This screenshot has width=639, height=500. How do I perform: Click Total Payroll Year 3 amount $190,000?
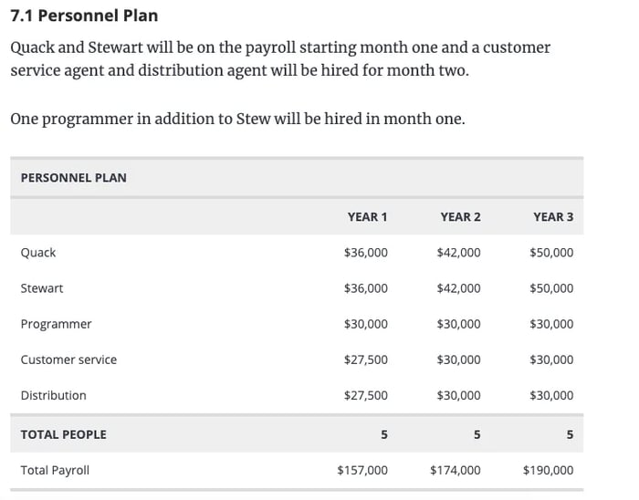tap(548, 470)
